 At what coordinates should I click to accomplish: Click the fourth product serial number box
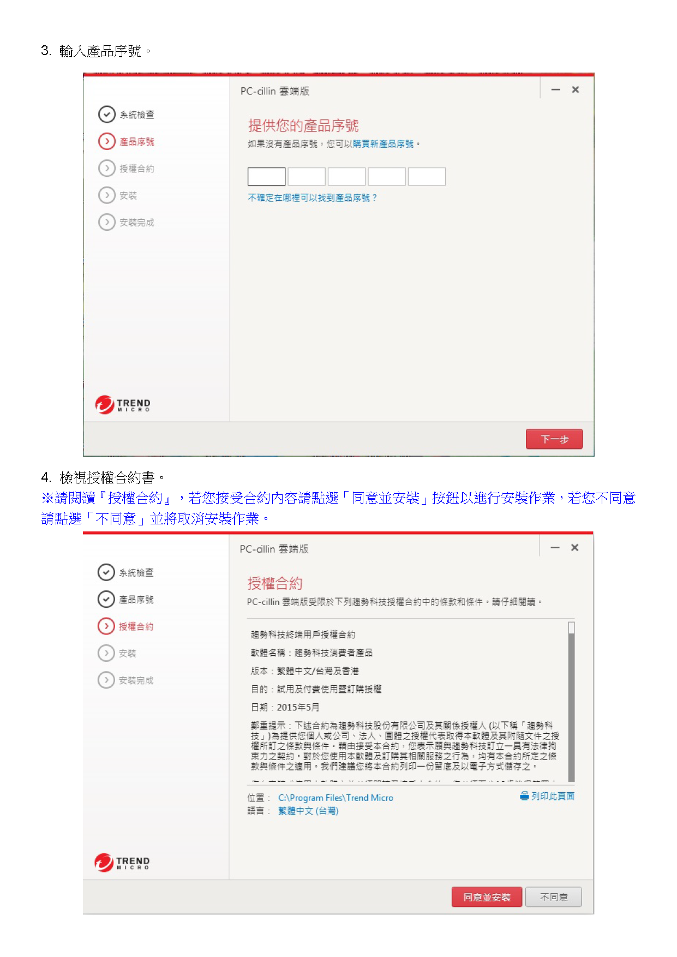(387, 176)
